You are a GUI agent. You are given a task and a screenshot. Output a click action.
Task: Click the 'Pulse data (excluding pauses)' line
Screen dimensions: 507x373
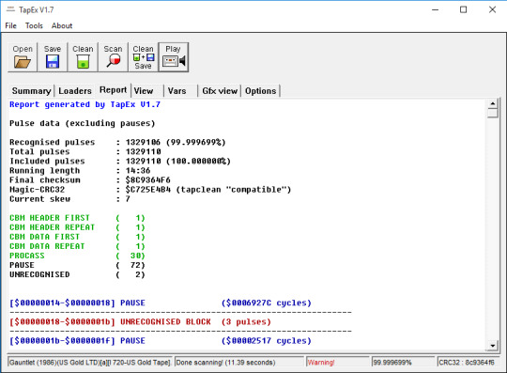coord(83,123)
